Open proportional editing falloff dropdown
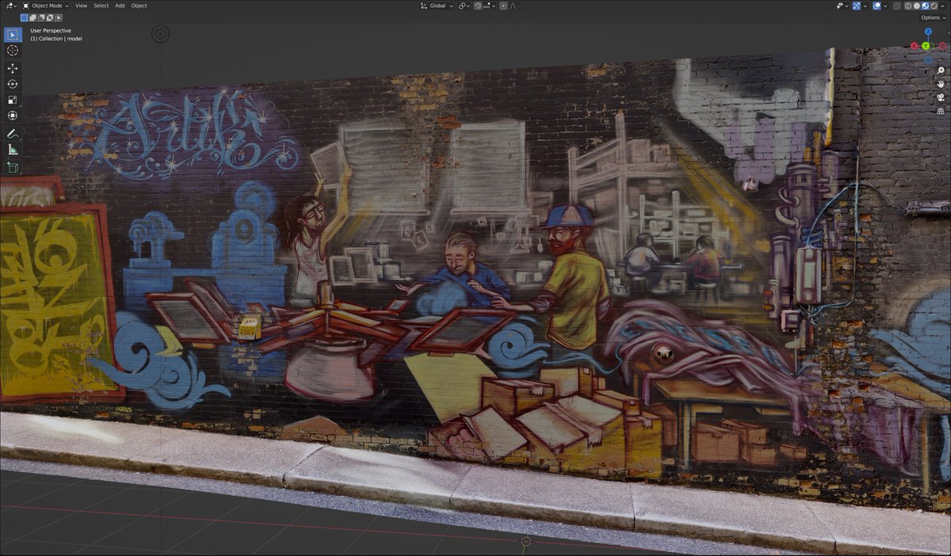 [513, 6]
